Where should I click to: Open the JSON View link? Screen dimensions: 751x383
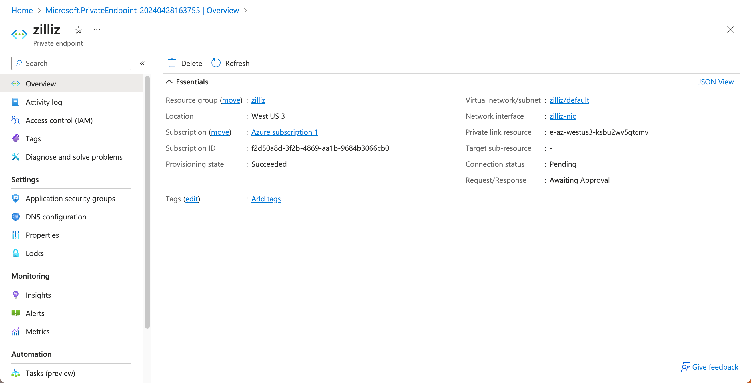[716, 82]
